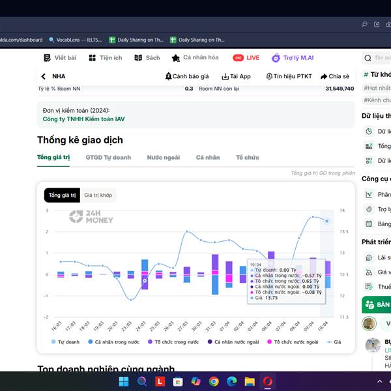Open the Sách book icon
391x391 pixels.
point(138,58)
